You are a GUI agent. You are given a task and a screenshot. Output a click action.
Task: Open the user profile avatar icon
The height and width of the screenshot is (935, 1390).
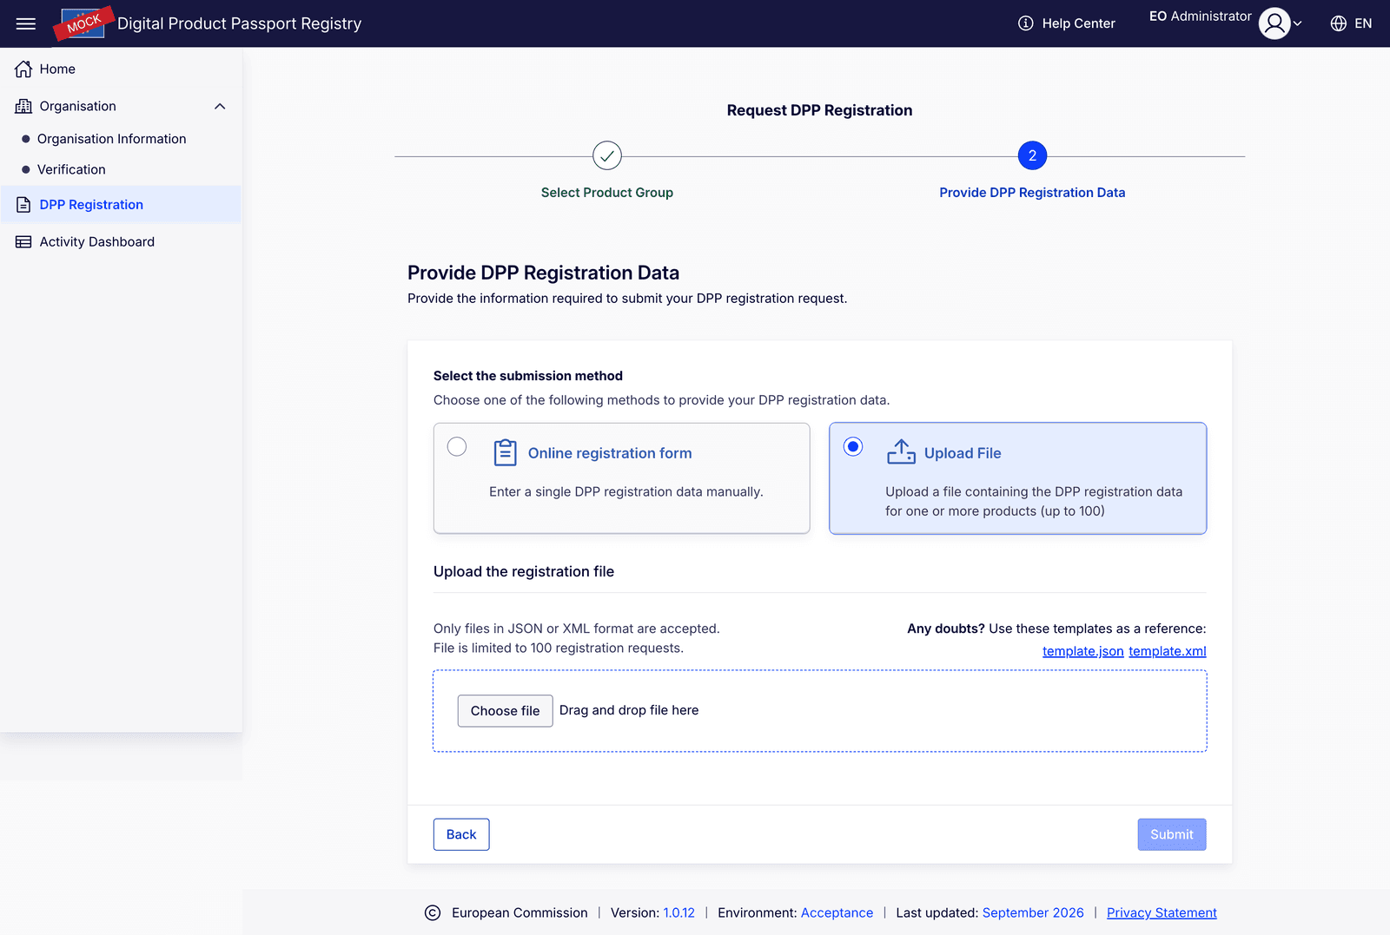point(1274,23)
